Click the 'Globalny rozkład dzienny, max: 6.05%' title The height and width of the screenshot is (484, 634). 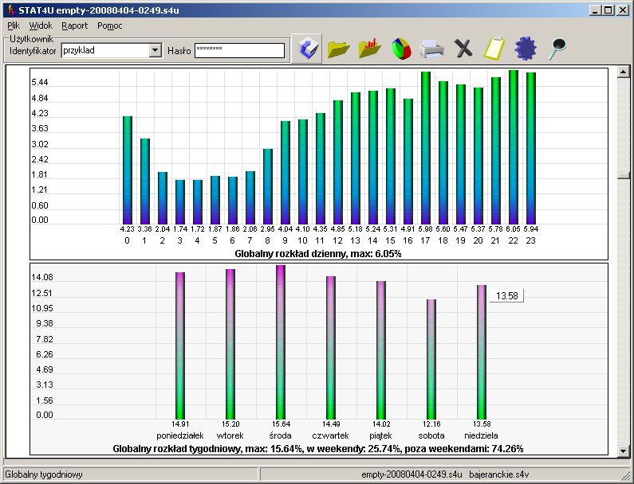[x=318, y=254]
